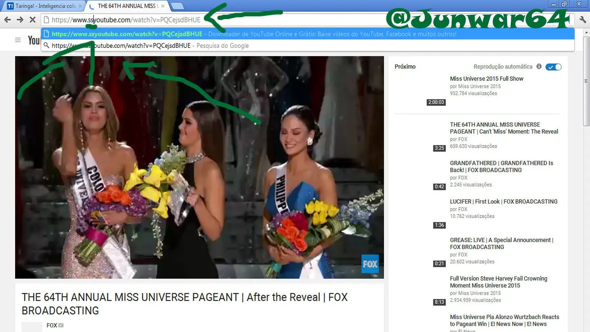Close the THE 64TH ANNUAL MISS tab
This screenshot has width=590, height=332.
coord(163,6)
